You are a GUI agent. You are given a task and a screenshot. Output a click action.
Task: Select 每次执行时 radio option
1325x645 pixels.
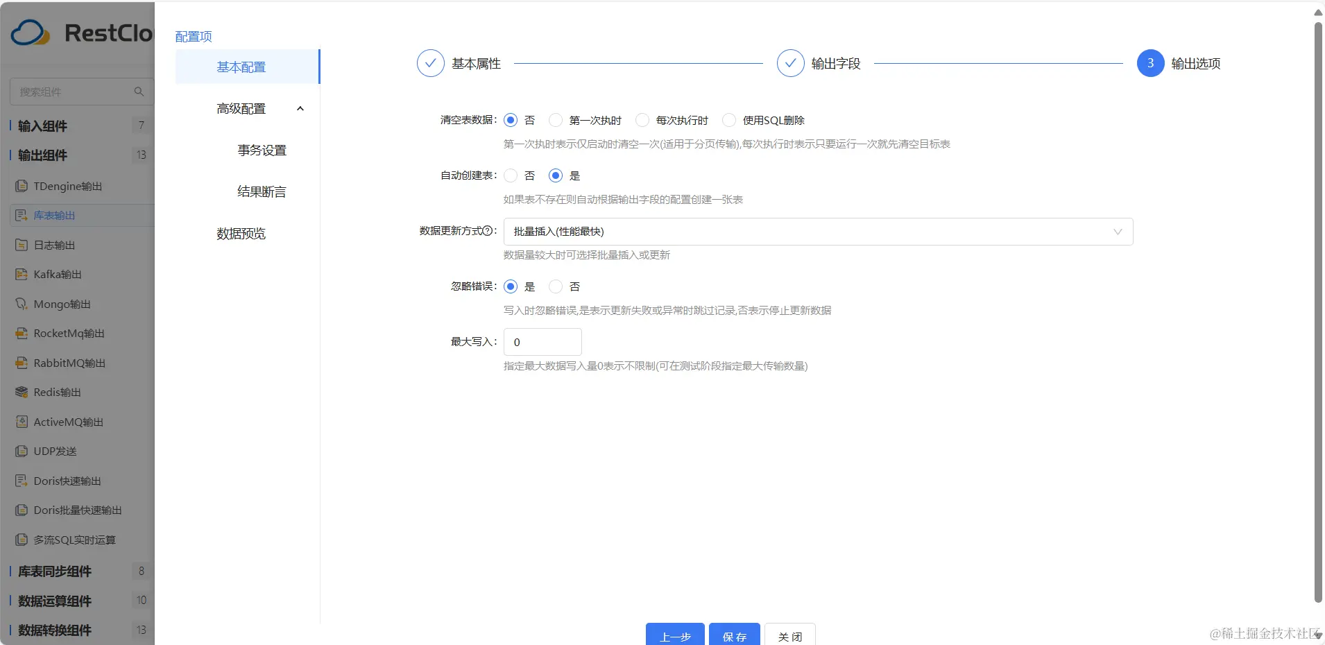642,120
